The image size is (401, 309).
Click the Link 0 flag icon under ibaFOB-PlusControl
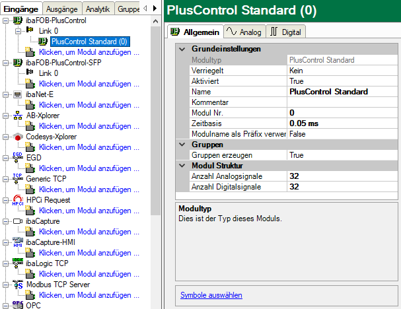30,30
